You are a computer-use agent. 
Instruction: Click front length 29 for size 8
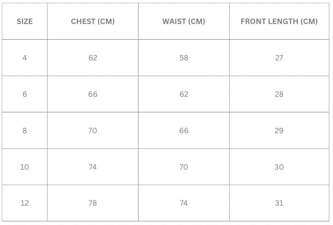[x=279, y=130]
